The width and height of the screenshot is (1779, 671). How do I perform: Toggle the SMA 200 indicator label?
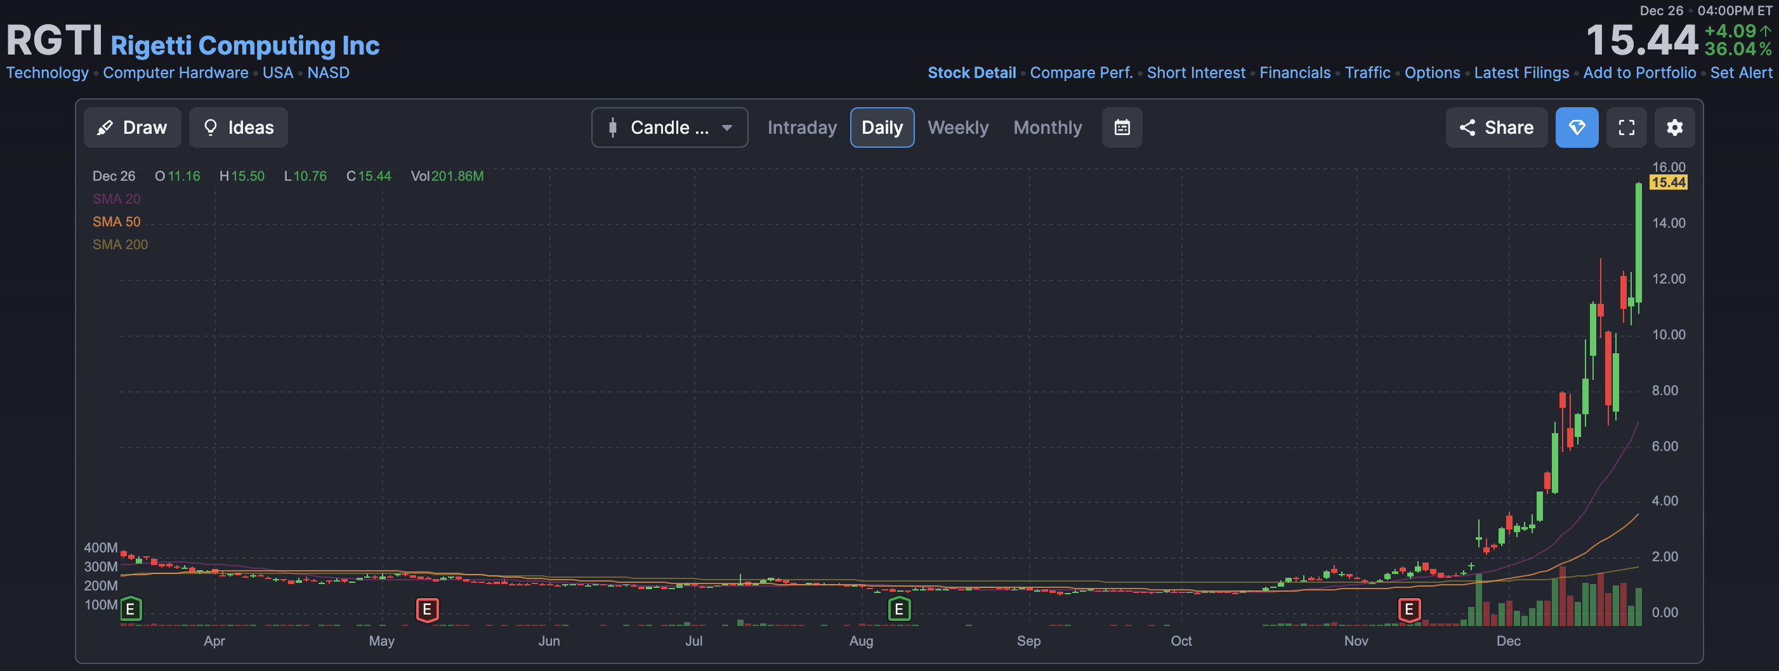point(120,244)
